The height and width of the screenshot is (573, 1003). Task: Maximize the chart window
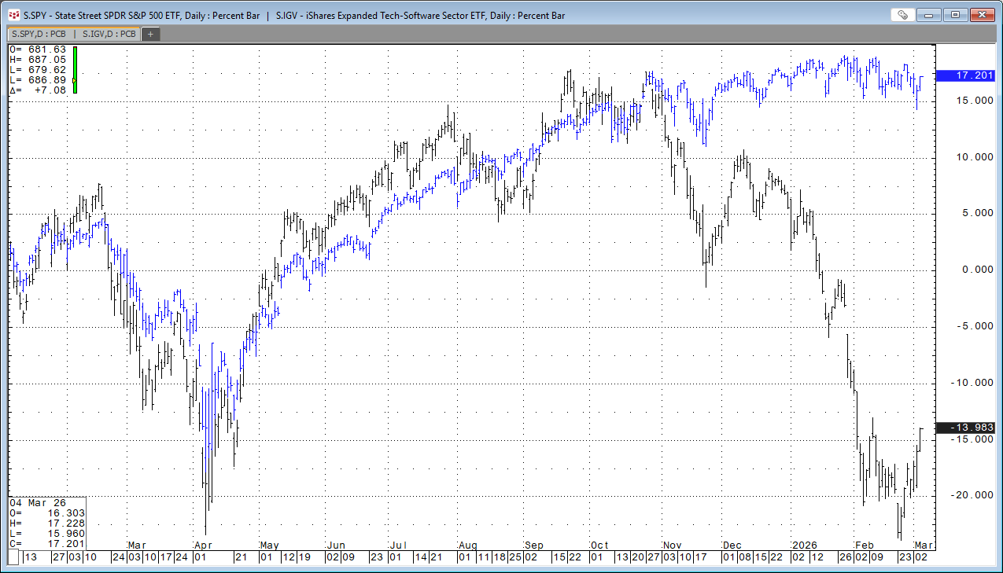(x=956, y=14)
